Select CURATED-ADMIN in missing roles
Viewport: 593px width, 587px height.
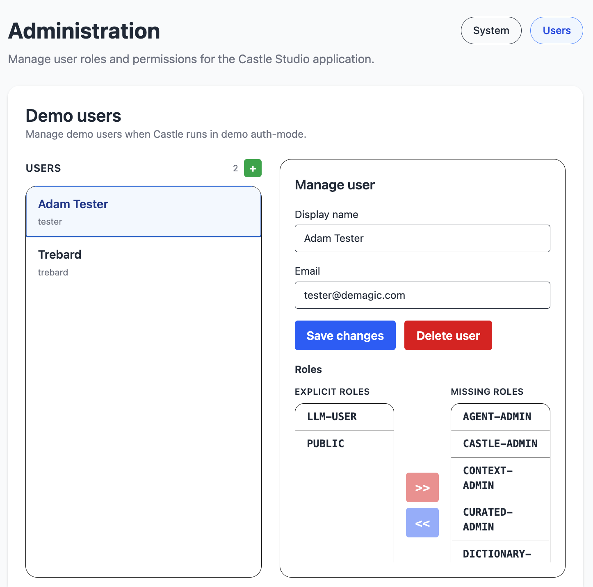coord(500,519)
